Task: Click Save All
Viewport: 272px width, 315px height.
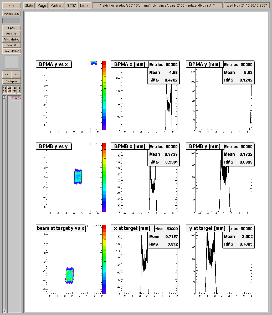Action: (12, 45)
